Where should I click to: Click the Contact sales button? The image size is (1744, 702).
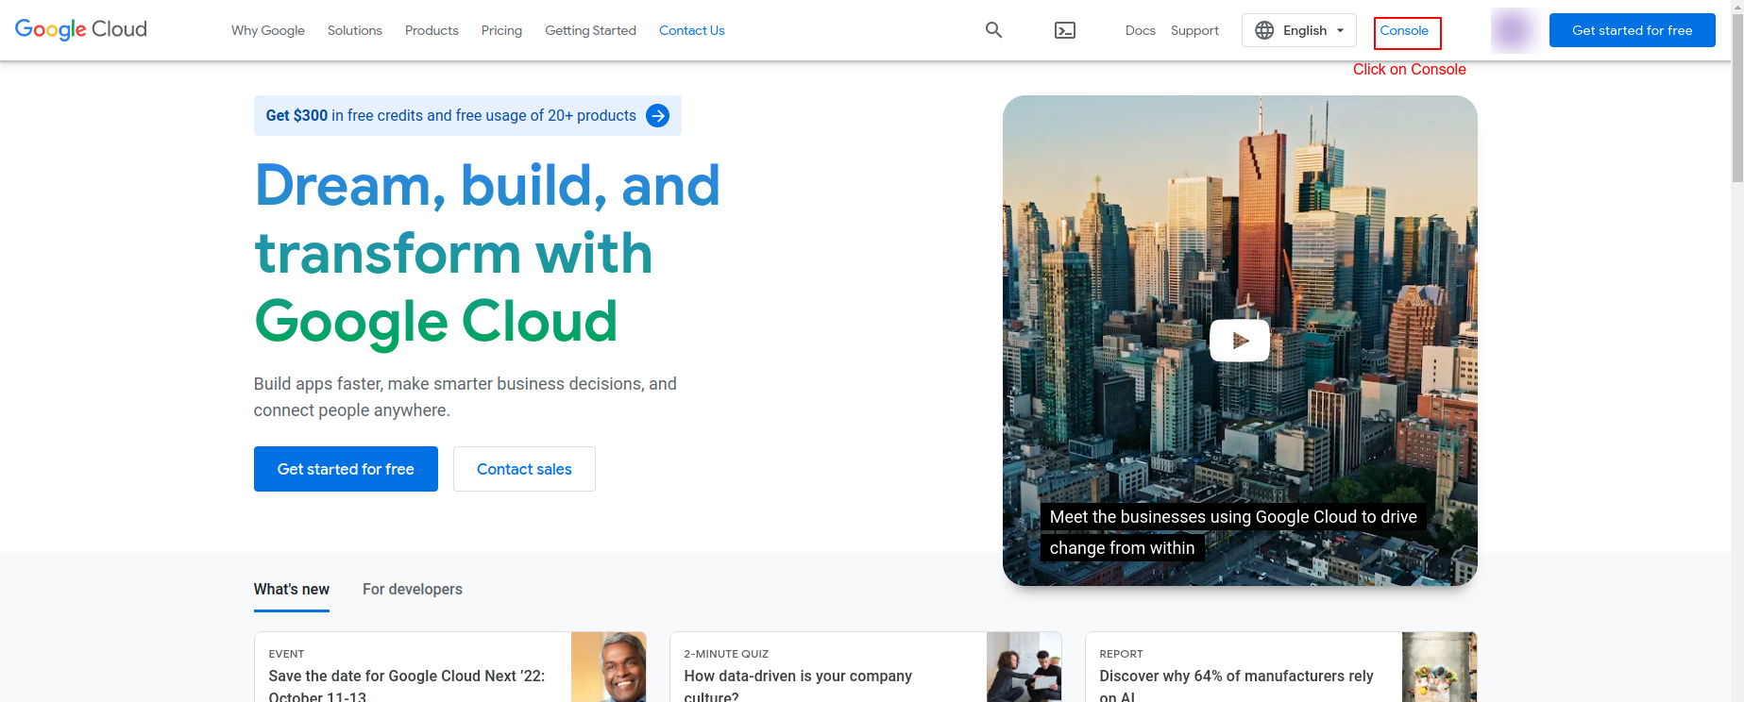[x=524, y=469]
